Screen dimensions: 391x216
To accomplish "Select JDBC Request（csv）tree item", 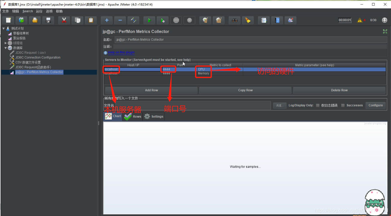I will tap(31, 53).
